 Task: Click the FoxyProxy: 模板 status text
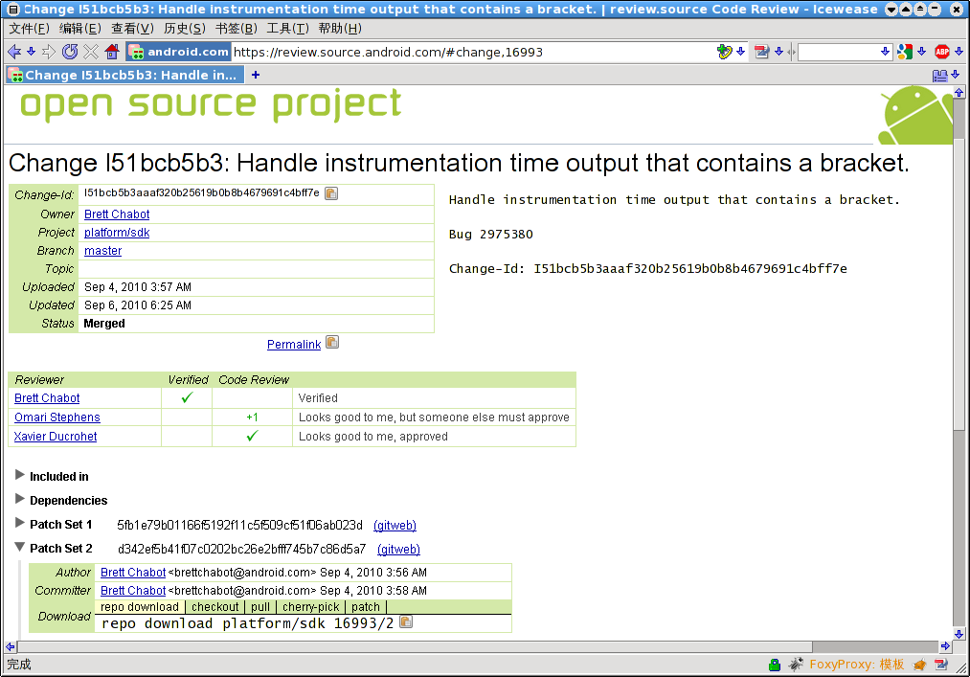click(857, 665)
